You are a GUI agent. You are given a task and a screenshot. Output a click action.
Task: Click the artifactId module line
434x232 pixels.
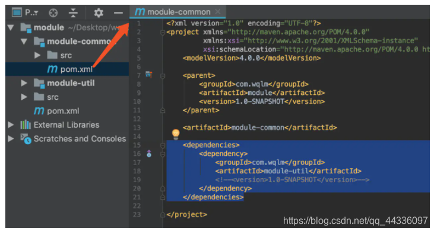click(x=262, y=93)
